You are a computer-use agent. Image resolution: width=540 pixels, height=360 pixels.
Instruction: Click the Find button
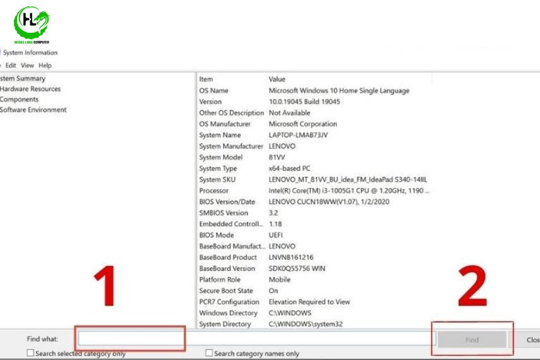click(x=472, y=340)
